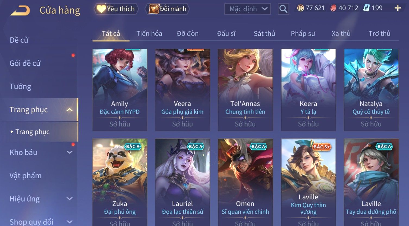Open search with the magnifier icon
The height and width of the screenshot is (226, 409).
click(283, 9)
